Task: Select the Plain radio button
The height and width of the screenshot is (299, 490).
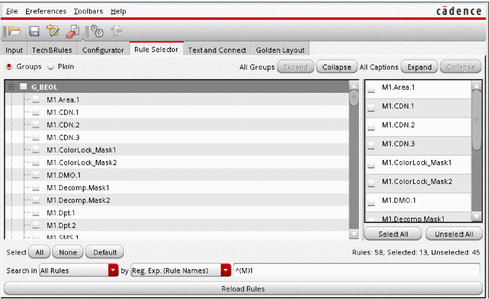Action: click(51, 66)
